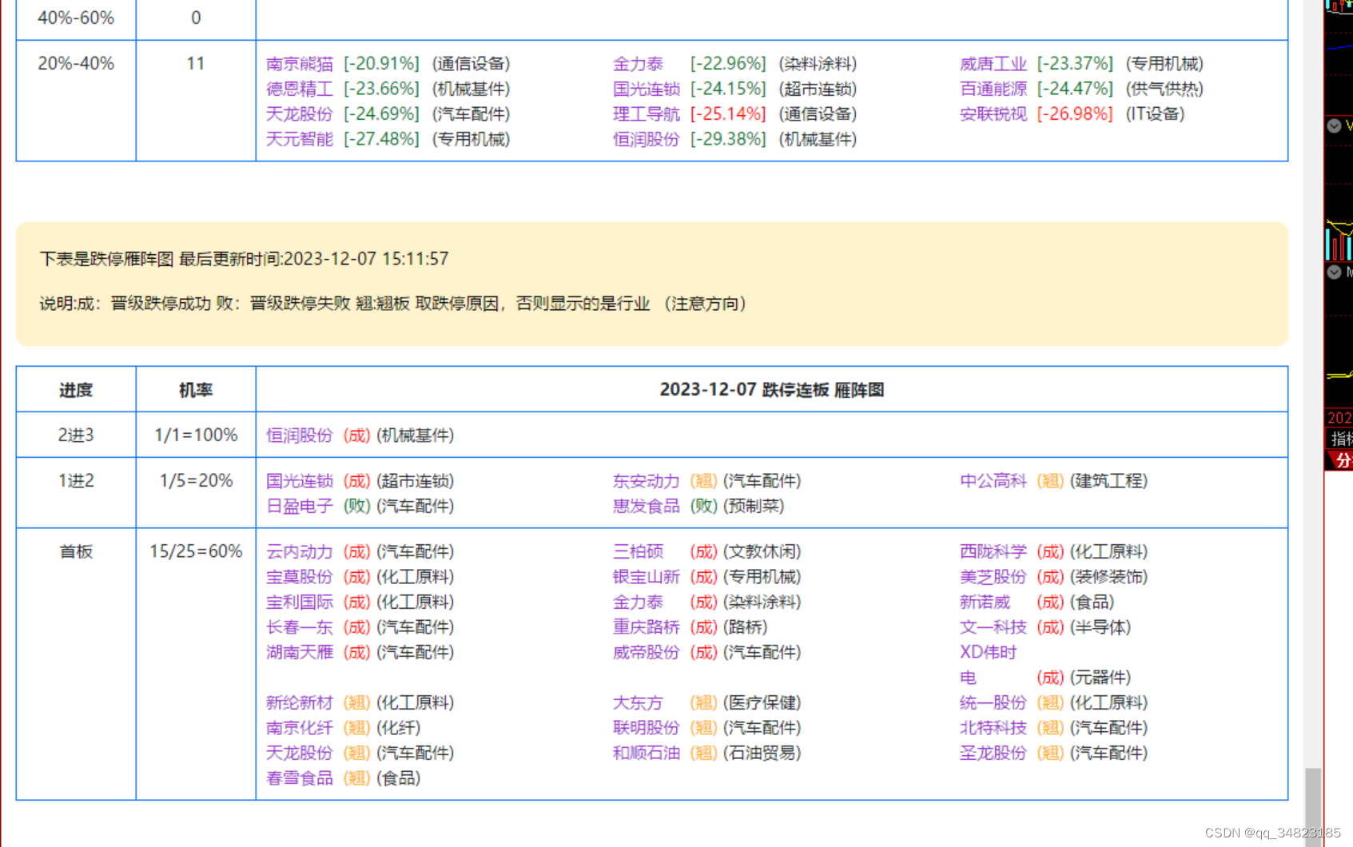Open the 威帝股份 stock link
The width and height of the screenshot is (1353, 847).
(x=646, y=653)
